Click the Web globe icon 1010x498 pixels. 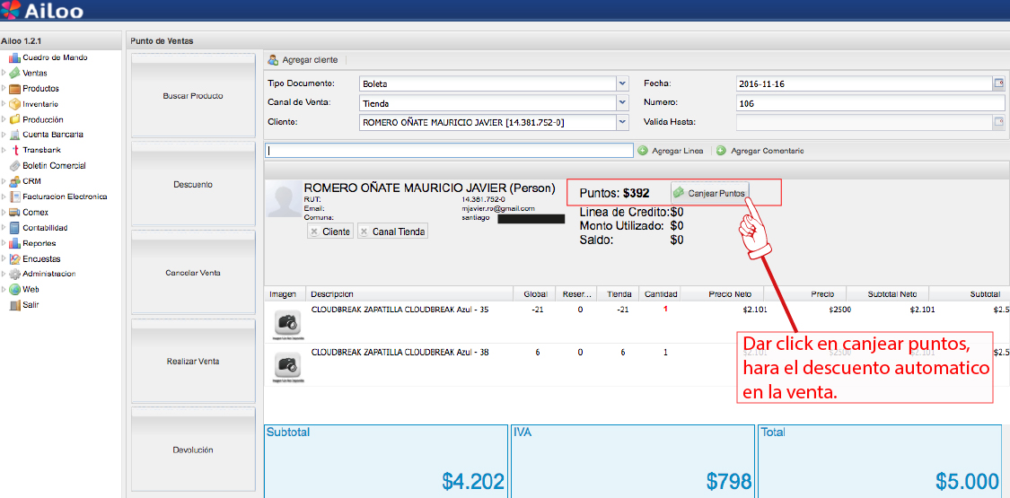click(14, 289)
